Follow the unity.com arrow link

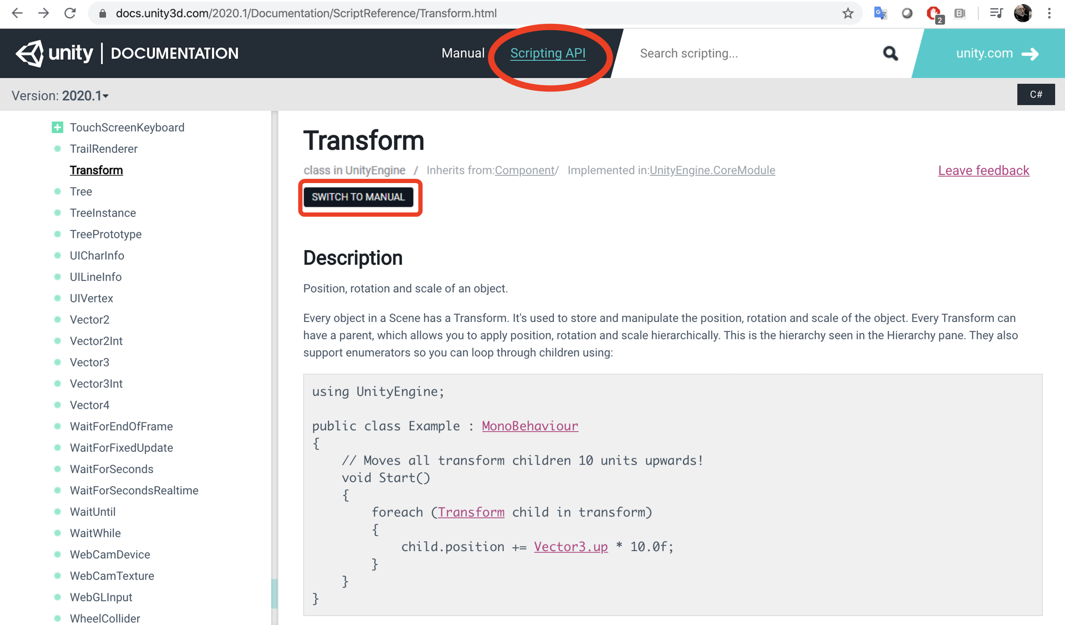pyautogui.click(x=997, y=54)
